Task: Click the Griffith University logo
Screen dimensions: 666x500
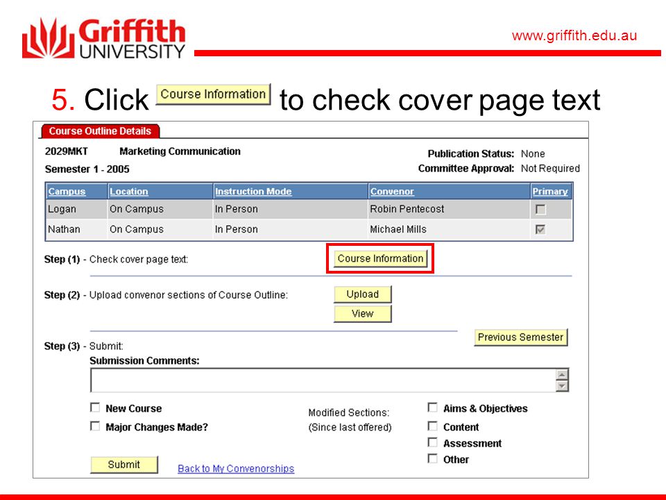Action: [x=104, y=38]
